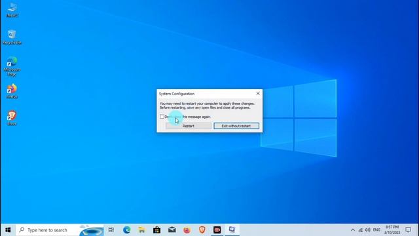
Task: Show hidden system tray icons
Action: pyautogui.click(x=353, y=230)
